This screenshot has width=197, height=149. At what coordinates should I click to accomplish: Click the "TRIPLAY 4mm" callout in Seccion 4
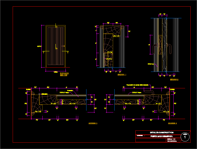point(137,93)
